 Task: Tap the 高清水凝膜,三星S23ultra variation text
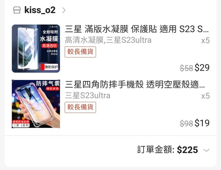[108, 40]
